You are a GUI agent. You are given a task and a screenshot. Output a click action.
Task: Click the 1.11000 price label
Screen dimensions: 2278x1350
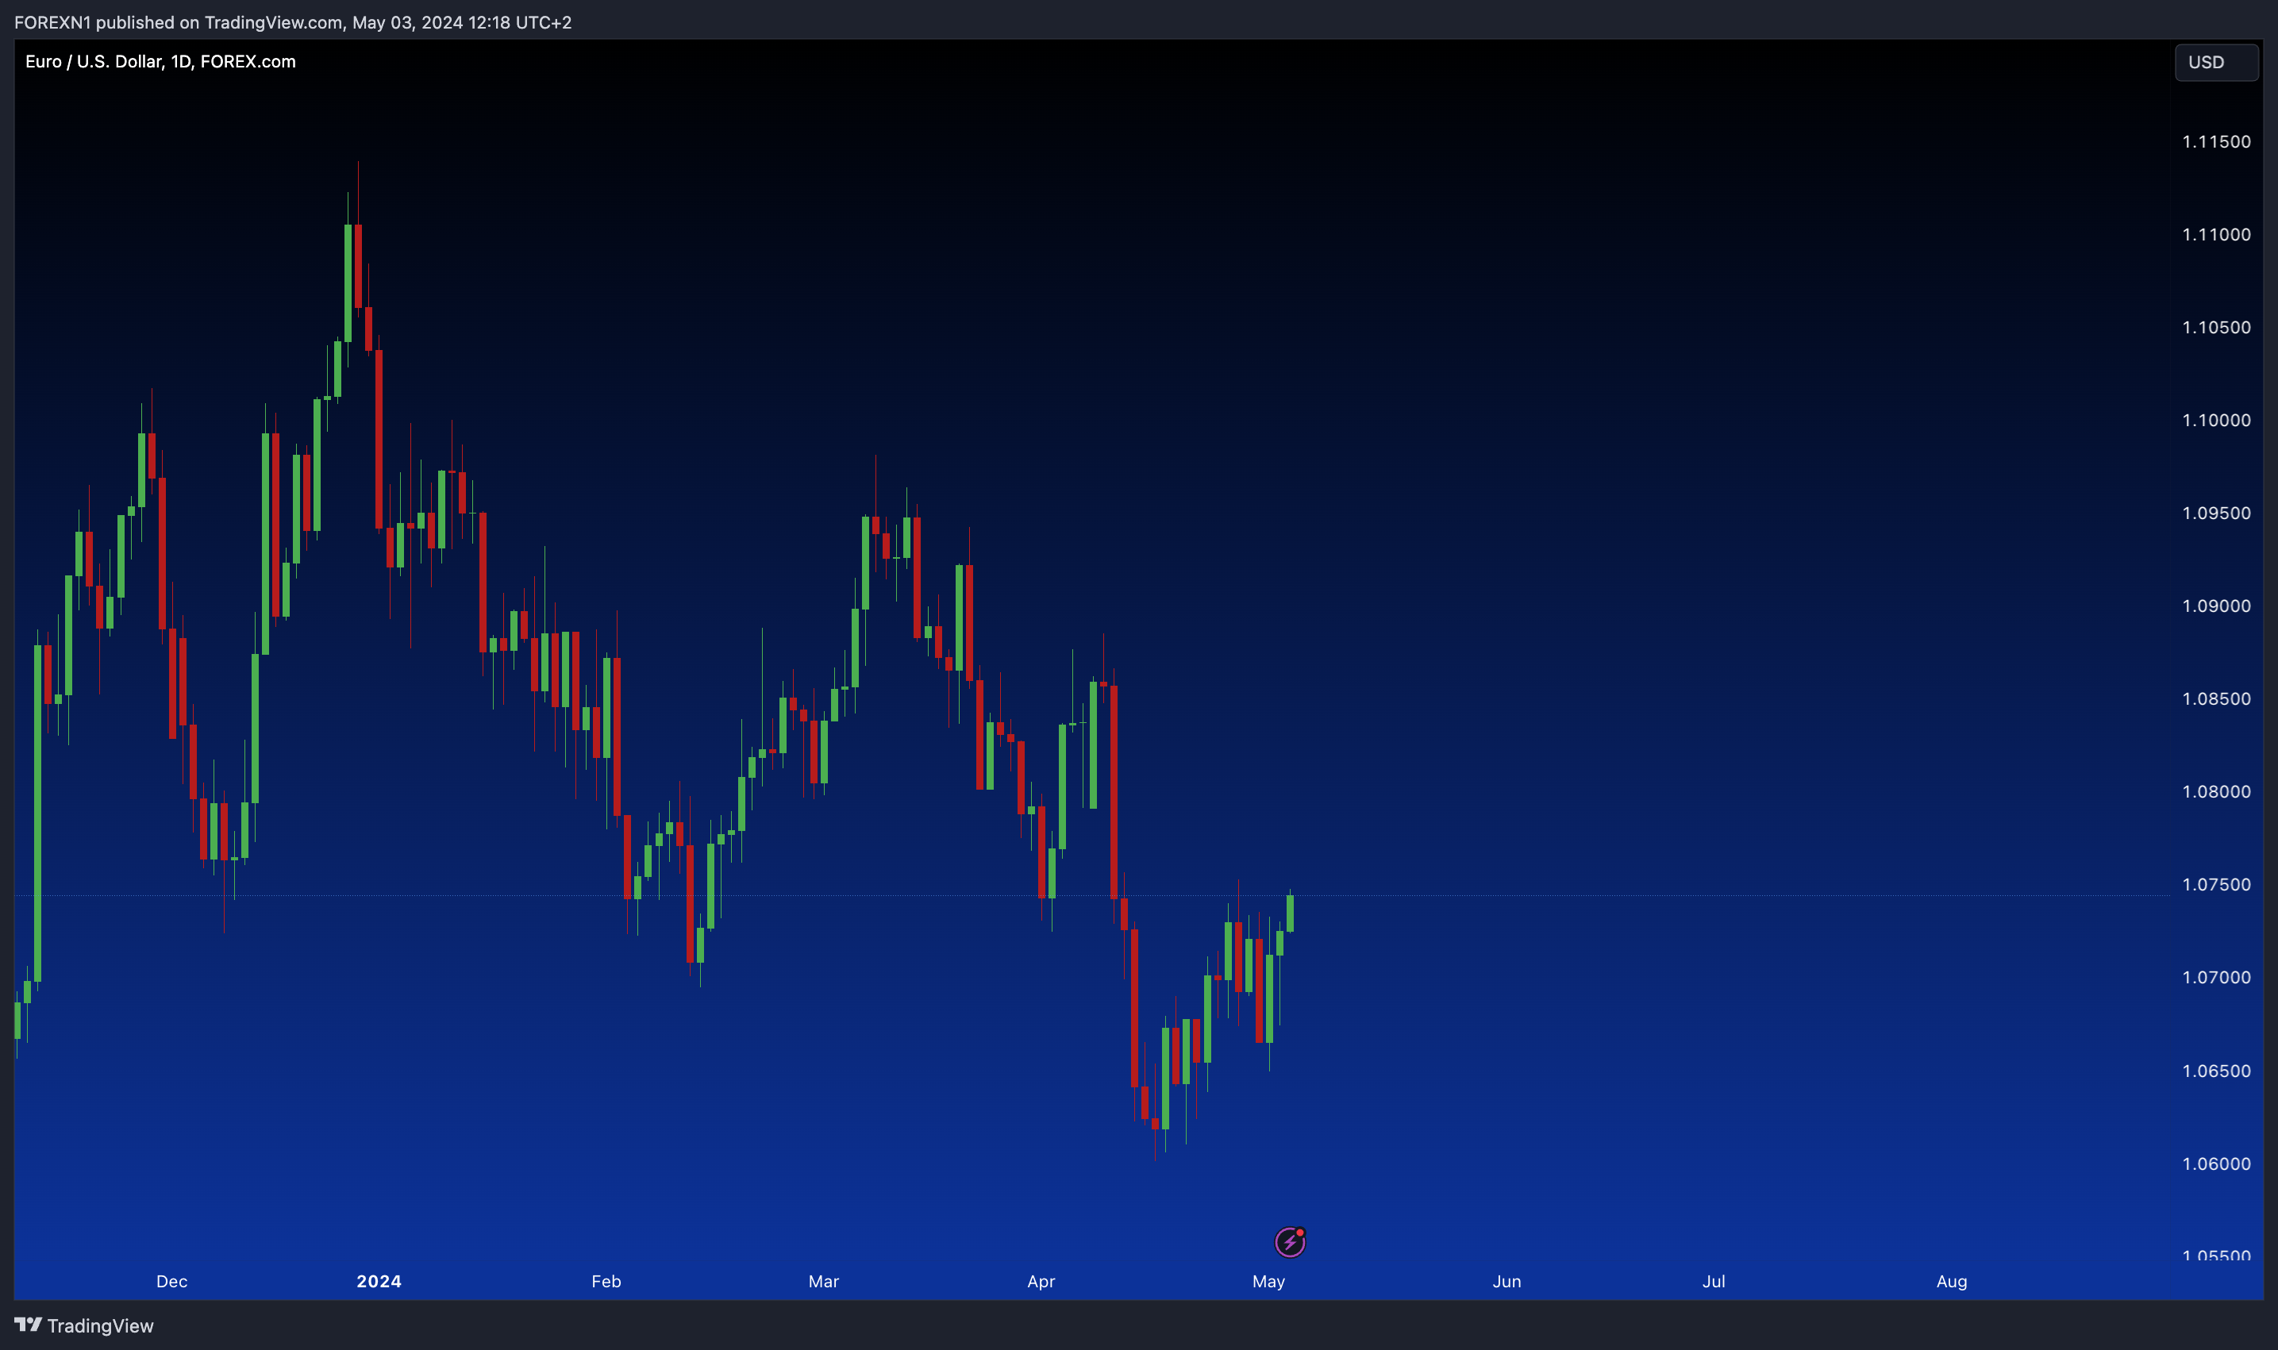[2216, 234]
